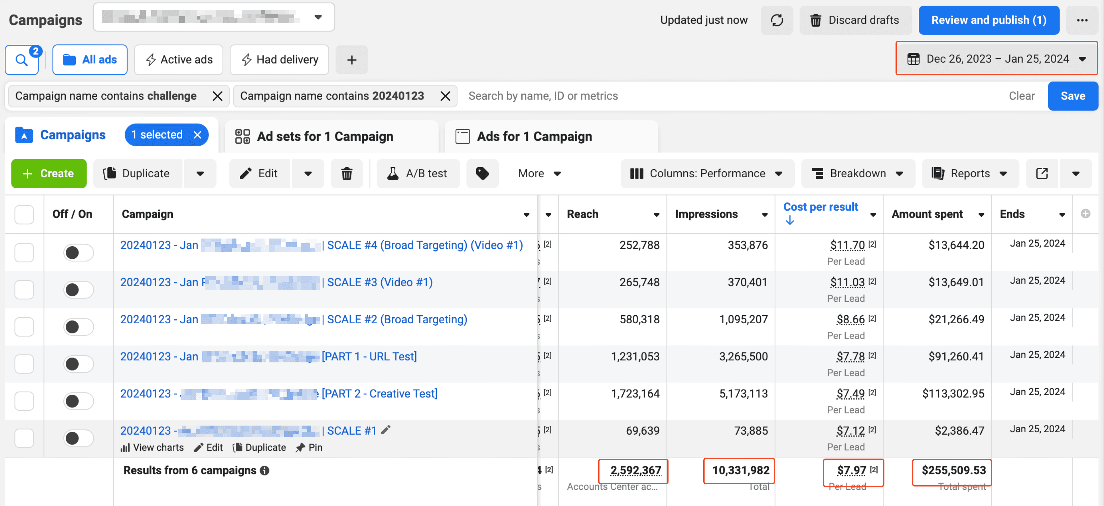Click Edit link under SCALE #1 row
Viewport: 1104px width, 506px height.
pyautogui.click(x=208, y=447)
